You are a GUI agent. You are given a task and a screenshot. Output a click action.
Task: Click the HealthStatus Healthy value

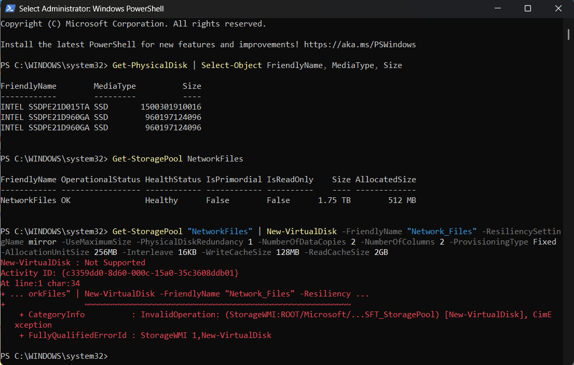tap(161, 200)
